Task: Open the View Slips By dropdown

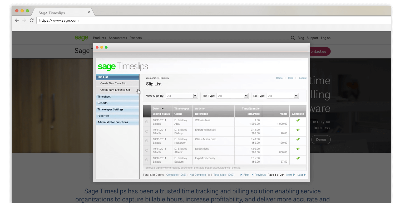Action: click(195, 96)
